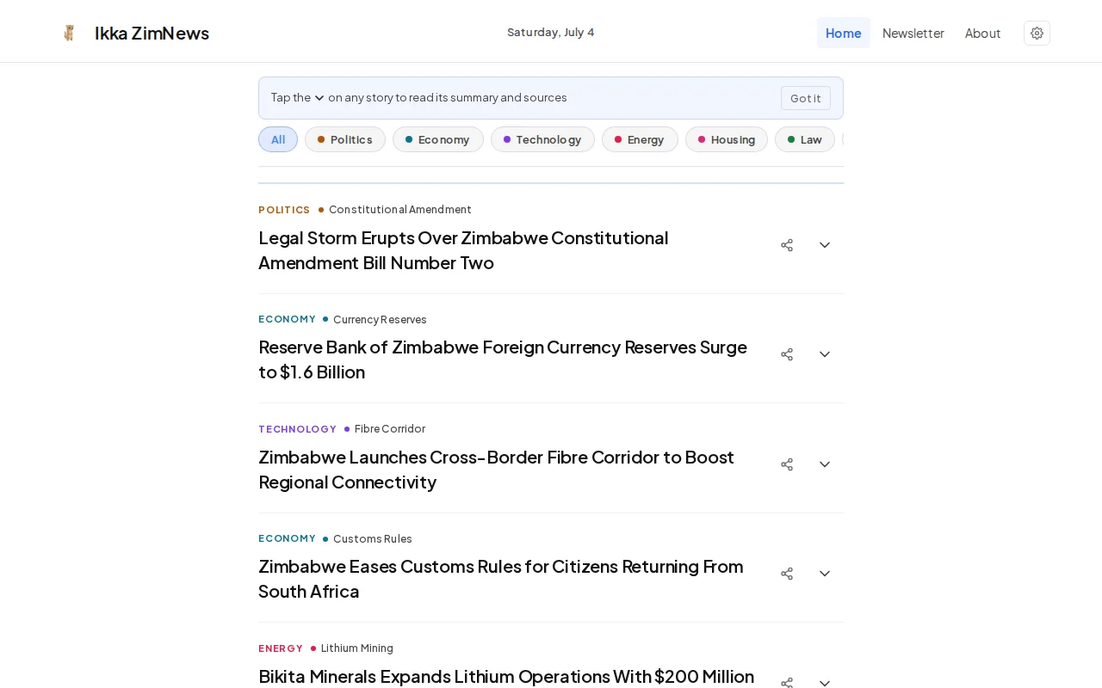Expand the Fibre Corridor story summary
This screenshot has width=1102, height=688.
[x=825, y=464]
